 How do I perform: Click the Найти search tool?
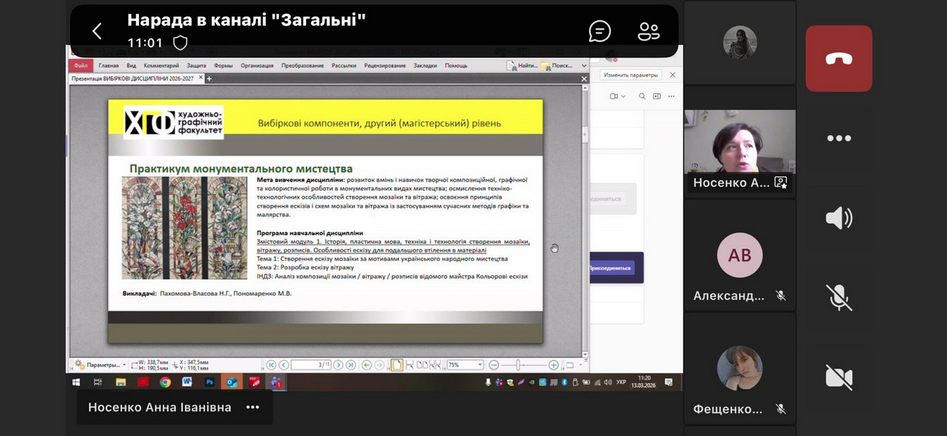tap(522, 66)
